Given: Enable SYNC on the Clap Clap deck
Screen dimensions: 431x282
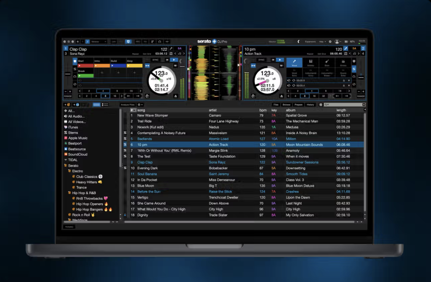Looking at the screenshot, I should click(156, 60).
